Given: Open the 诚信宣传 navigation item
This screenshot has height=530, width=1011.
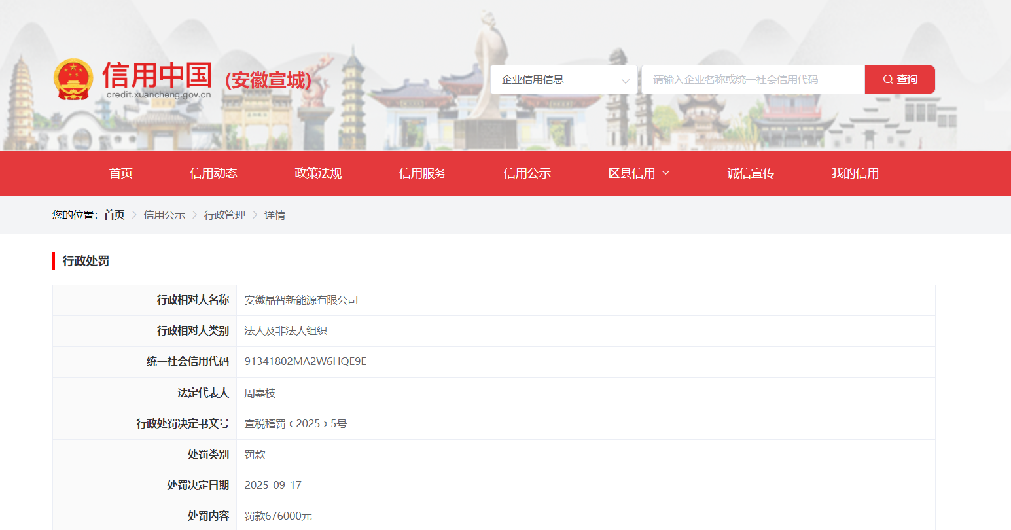Looking at the screenshot, I should coord(751,173).
